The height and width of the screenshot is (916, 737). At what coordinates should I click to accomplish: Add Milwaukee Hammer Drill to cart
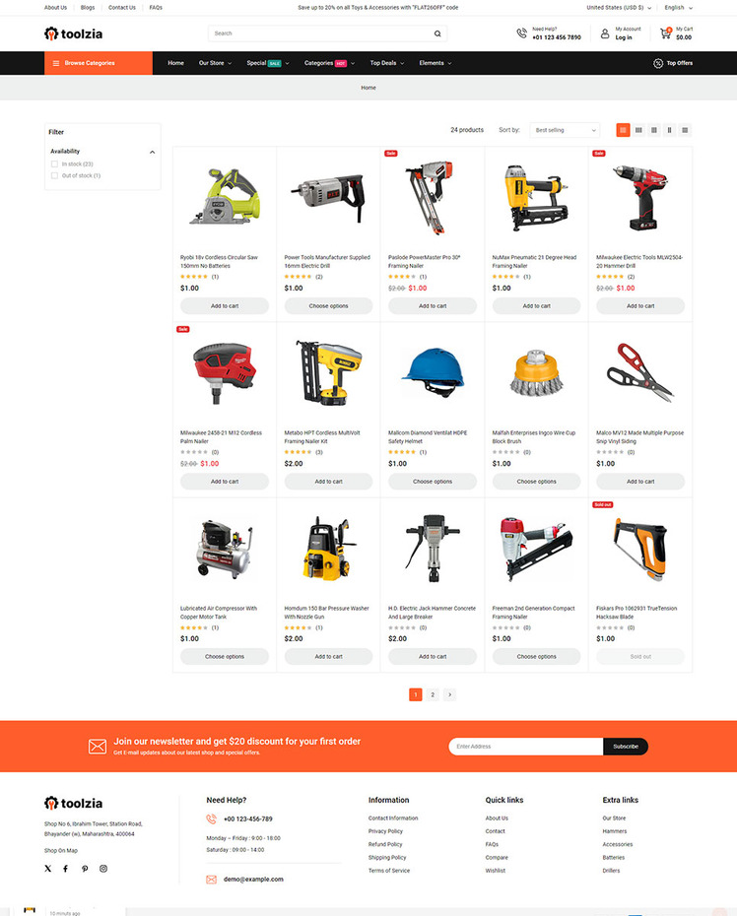click(x=640, y=305)
